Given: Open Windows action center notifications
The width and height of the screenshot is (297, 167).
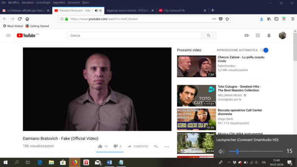Looking at the screenshot, I should 290,162.
